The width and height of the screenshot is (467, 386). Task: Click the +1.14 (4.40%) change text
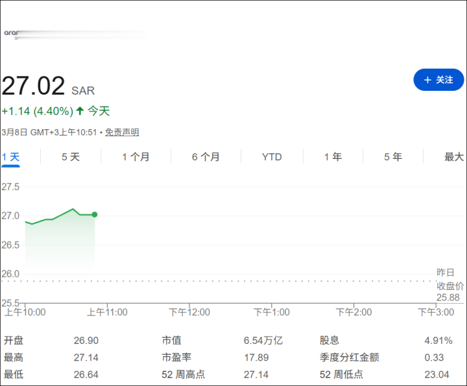coord(38,112)
